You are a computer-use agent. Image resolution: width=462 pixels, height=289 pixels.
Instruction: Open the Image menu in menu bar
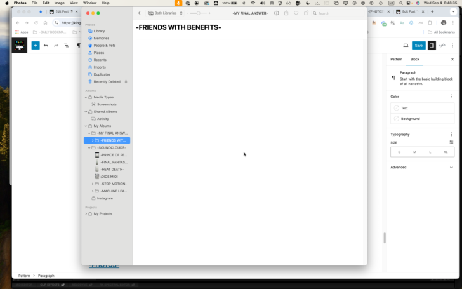59,3
